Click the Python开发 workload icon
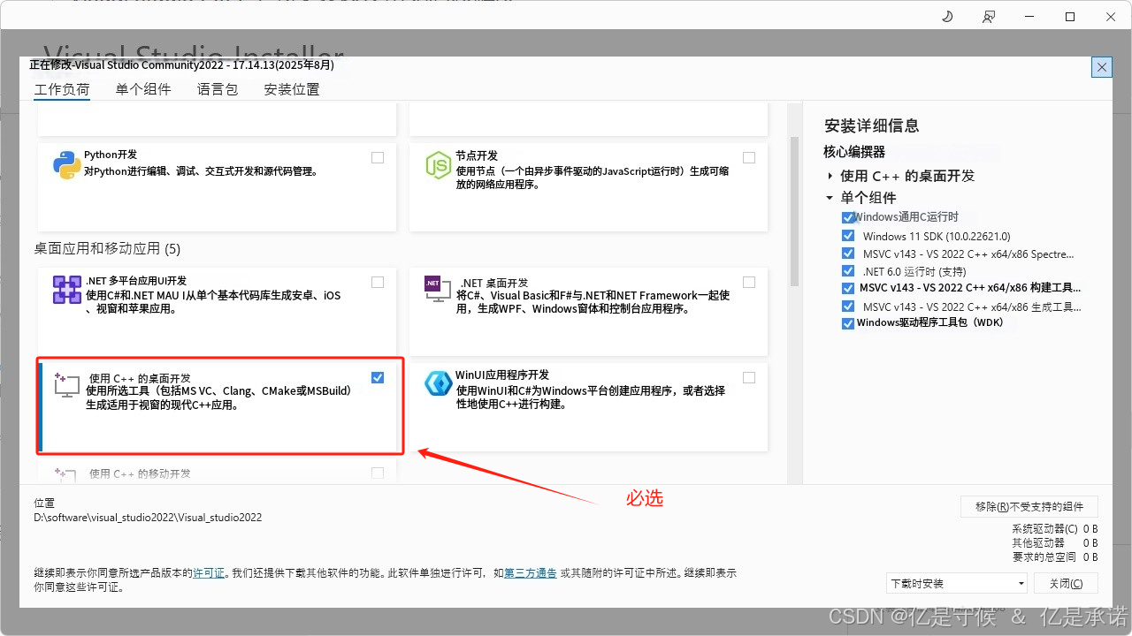The width and height of the screenshot is (1132, 636). click(x=67, y=165)
